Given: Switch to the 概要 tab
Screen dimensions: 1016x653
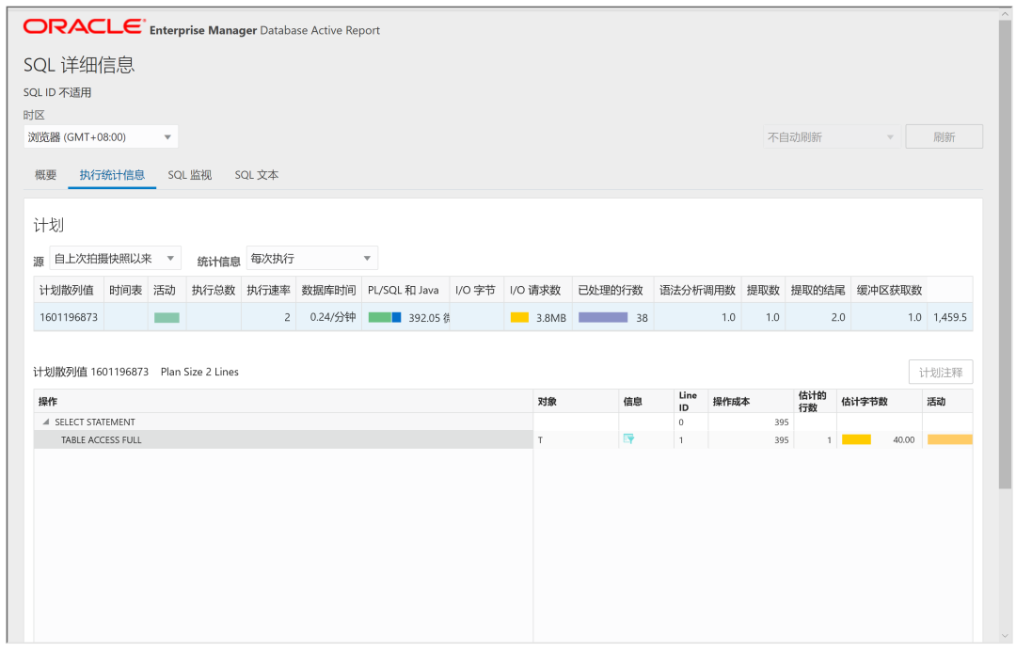Looking at the screenshot, I should 45,175.
